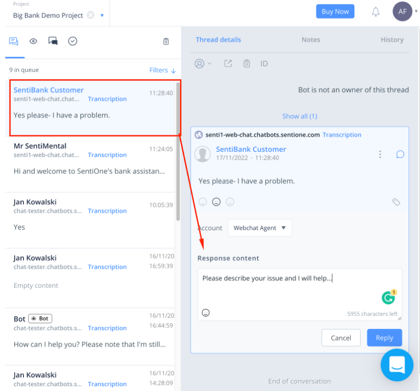Click the trash icon above the queue list
Viewport: 420px width, 391px height.
pos(166,41)
